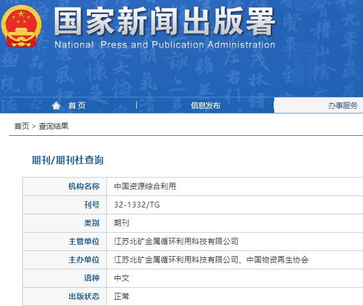Click the 主管单位 company name value

coord(176,241)
